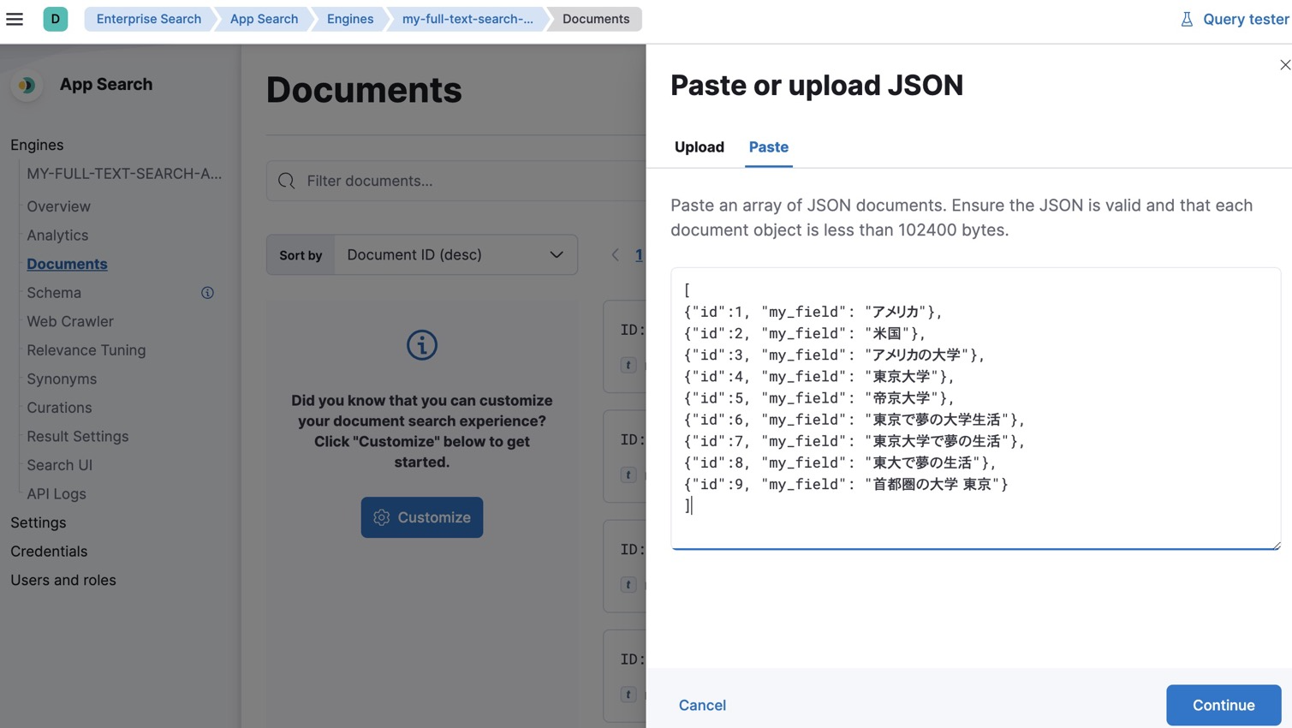Open Analytics in sidebar
Image resolution: width=1292 pixels, height=728 pixels.
pyautogui.click(x=57, y=236)
